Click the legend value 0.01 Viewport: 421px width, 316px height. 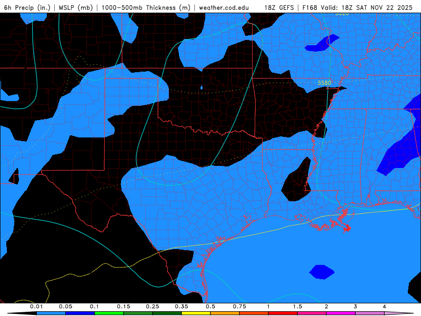point(36,307)
